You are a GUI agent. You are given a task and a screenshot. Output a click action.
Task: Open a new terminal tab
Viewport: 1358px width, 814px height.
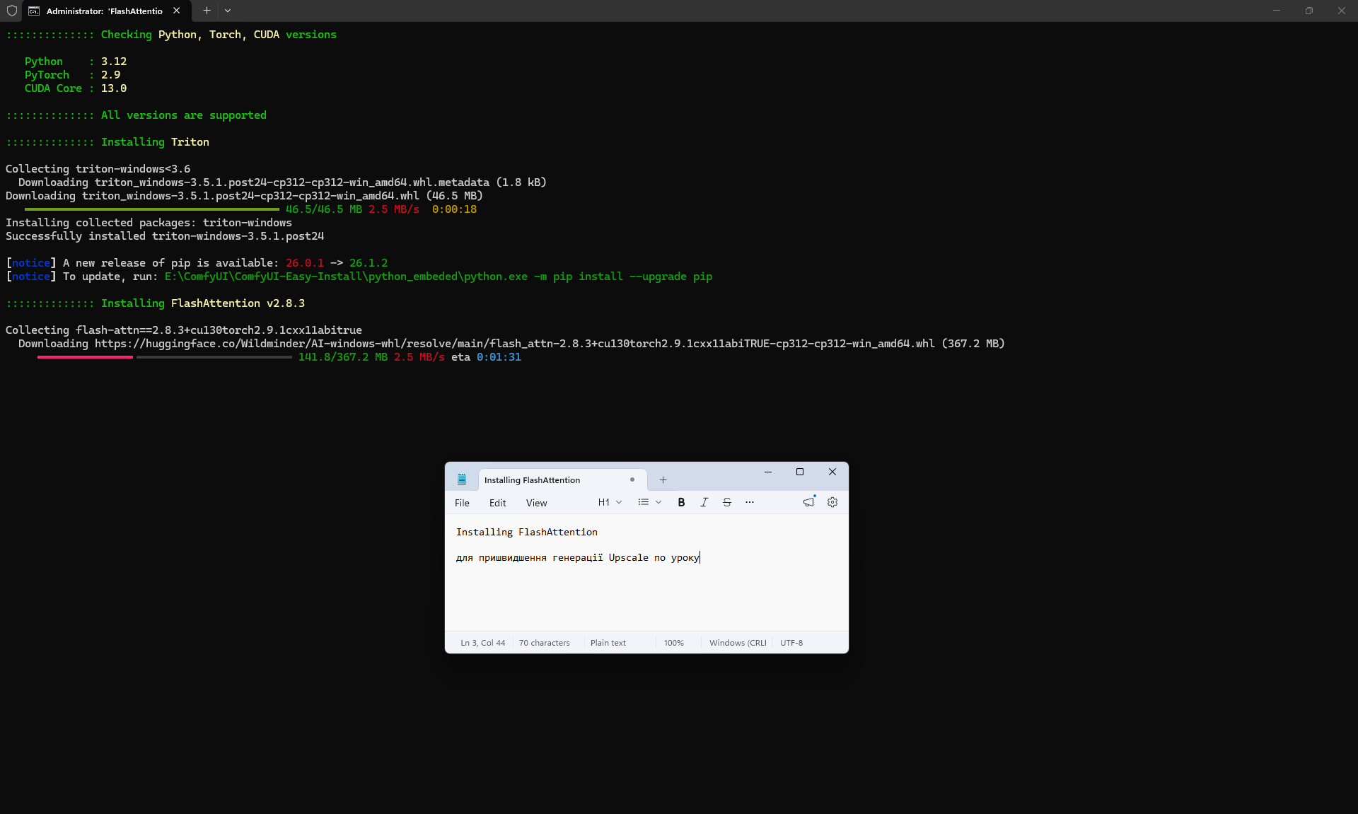pos(207,11)
